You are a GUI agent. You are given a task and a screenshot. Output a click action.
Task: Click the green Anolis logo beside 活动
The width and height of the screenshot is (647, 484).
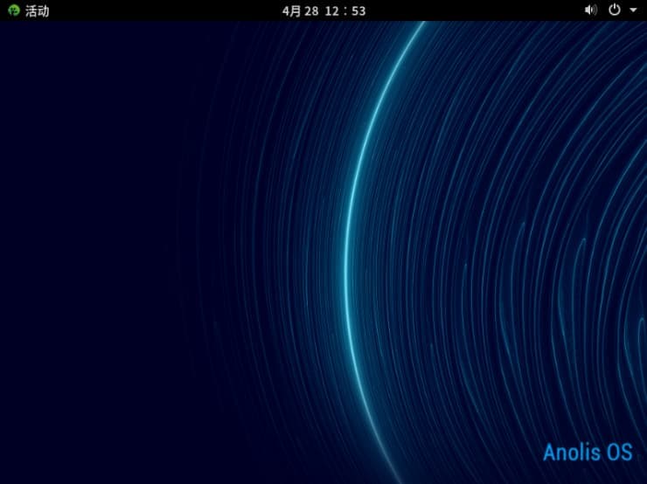pyautogui.click(x=14, y=11)
